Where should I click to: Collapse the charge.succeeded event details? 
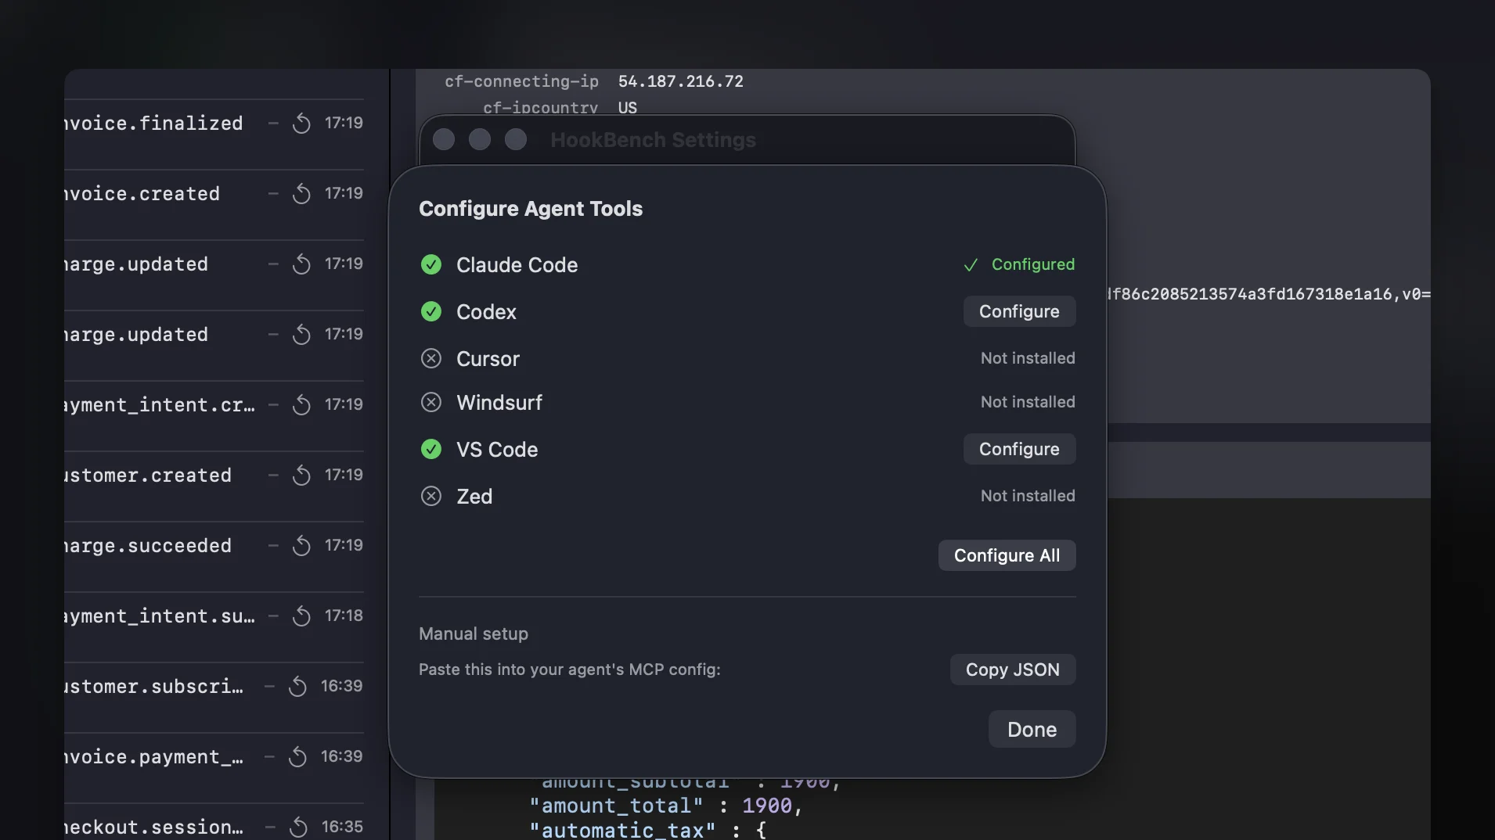pyautogui.click(x=272, y=545)
